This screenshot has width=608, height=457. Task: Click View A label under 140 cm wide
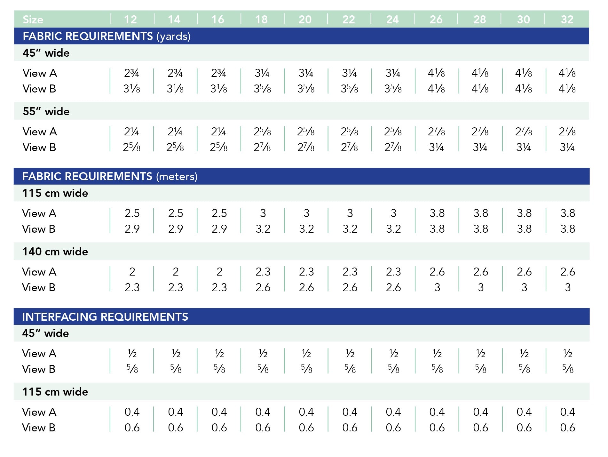click(39, 272)
